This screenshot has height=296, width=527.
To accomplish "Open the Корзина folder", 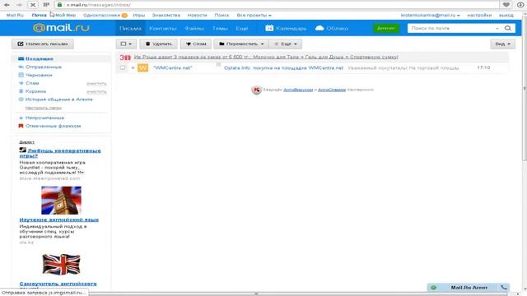I will [35, 91].
